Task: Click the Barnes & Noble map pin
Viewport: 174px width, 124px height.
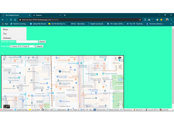Action: 60,101
